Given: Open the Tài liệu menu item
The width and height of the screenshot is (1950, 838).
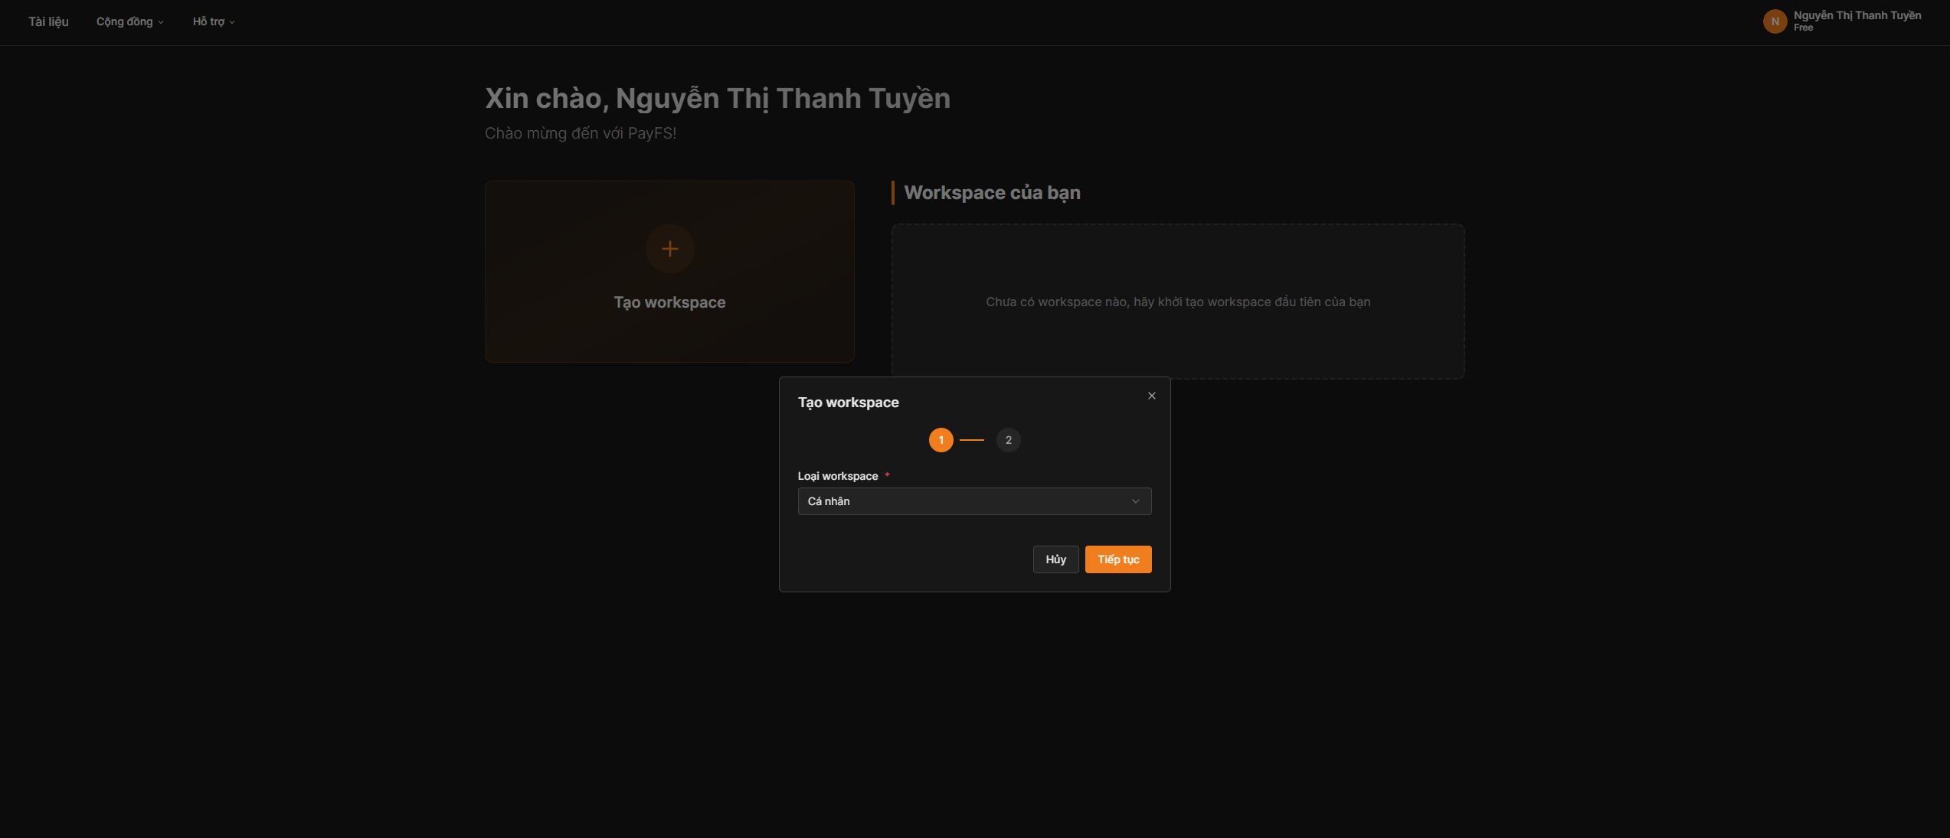Looking at the screenshot, I should tap(48, 21).
